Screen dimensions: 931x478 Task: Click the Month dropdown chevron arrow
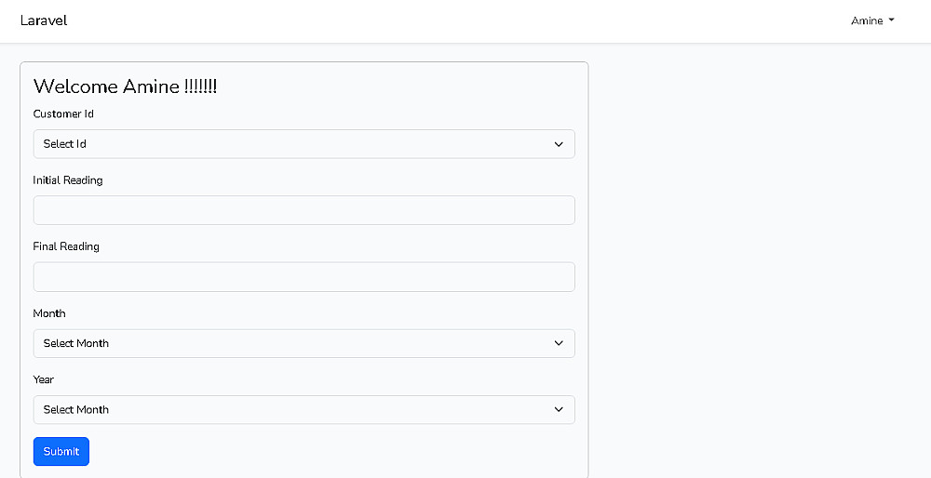[559, 343]
